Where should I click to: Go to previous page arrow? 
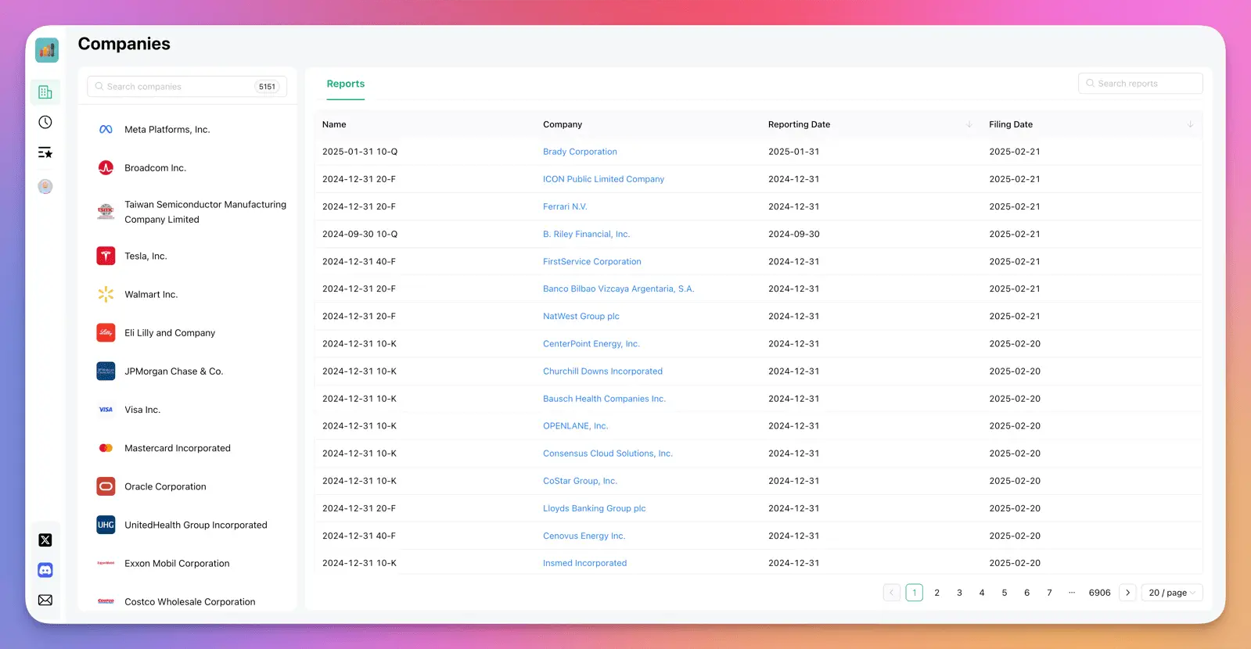point(891,593)
